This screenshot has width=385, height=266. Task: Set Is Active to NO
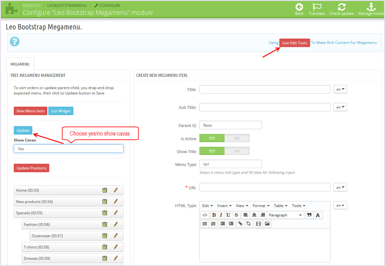[x=237, y=138]
